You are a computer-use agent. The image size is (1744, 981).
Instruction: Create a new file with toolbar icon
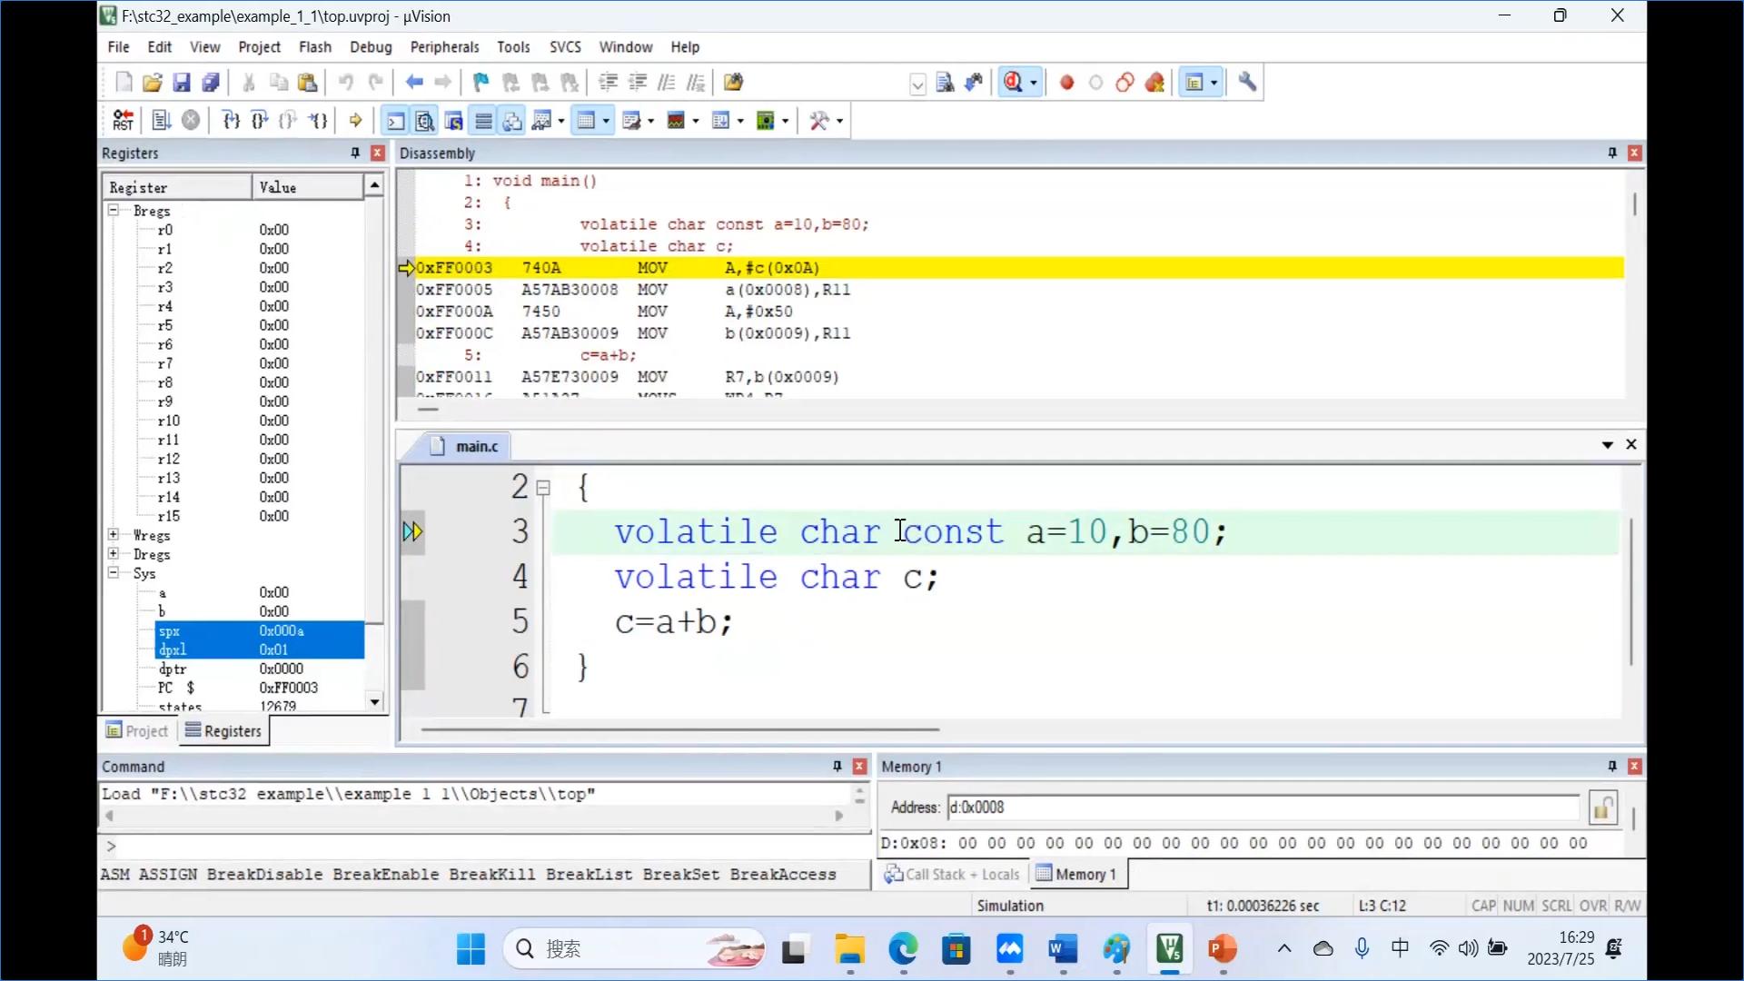point(124,83)
